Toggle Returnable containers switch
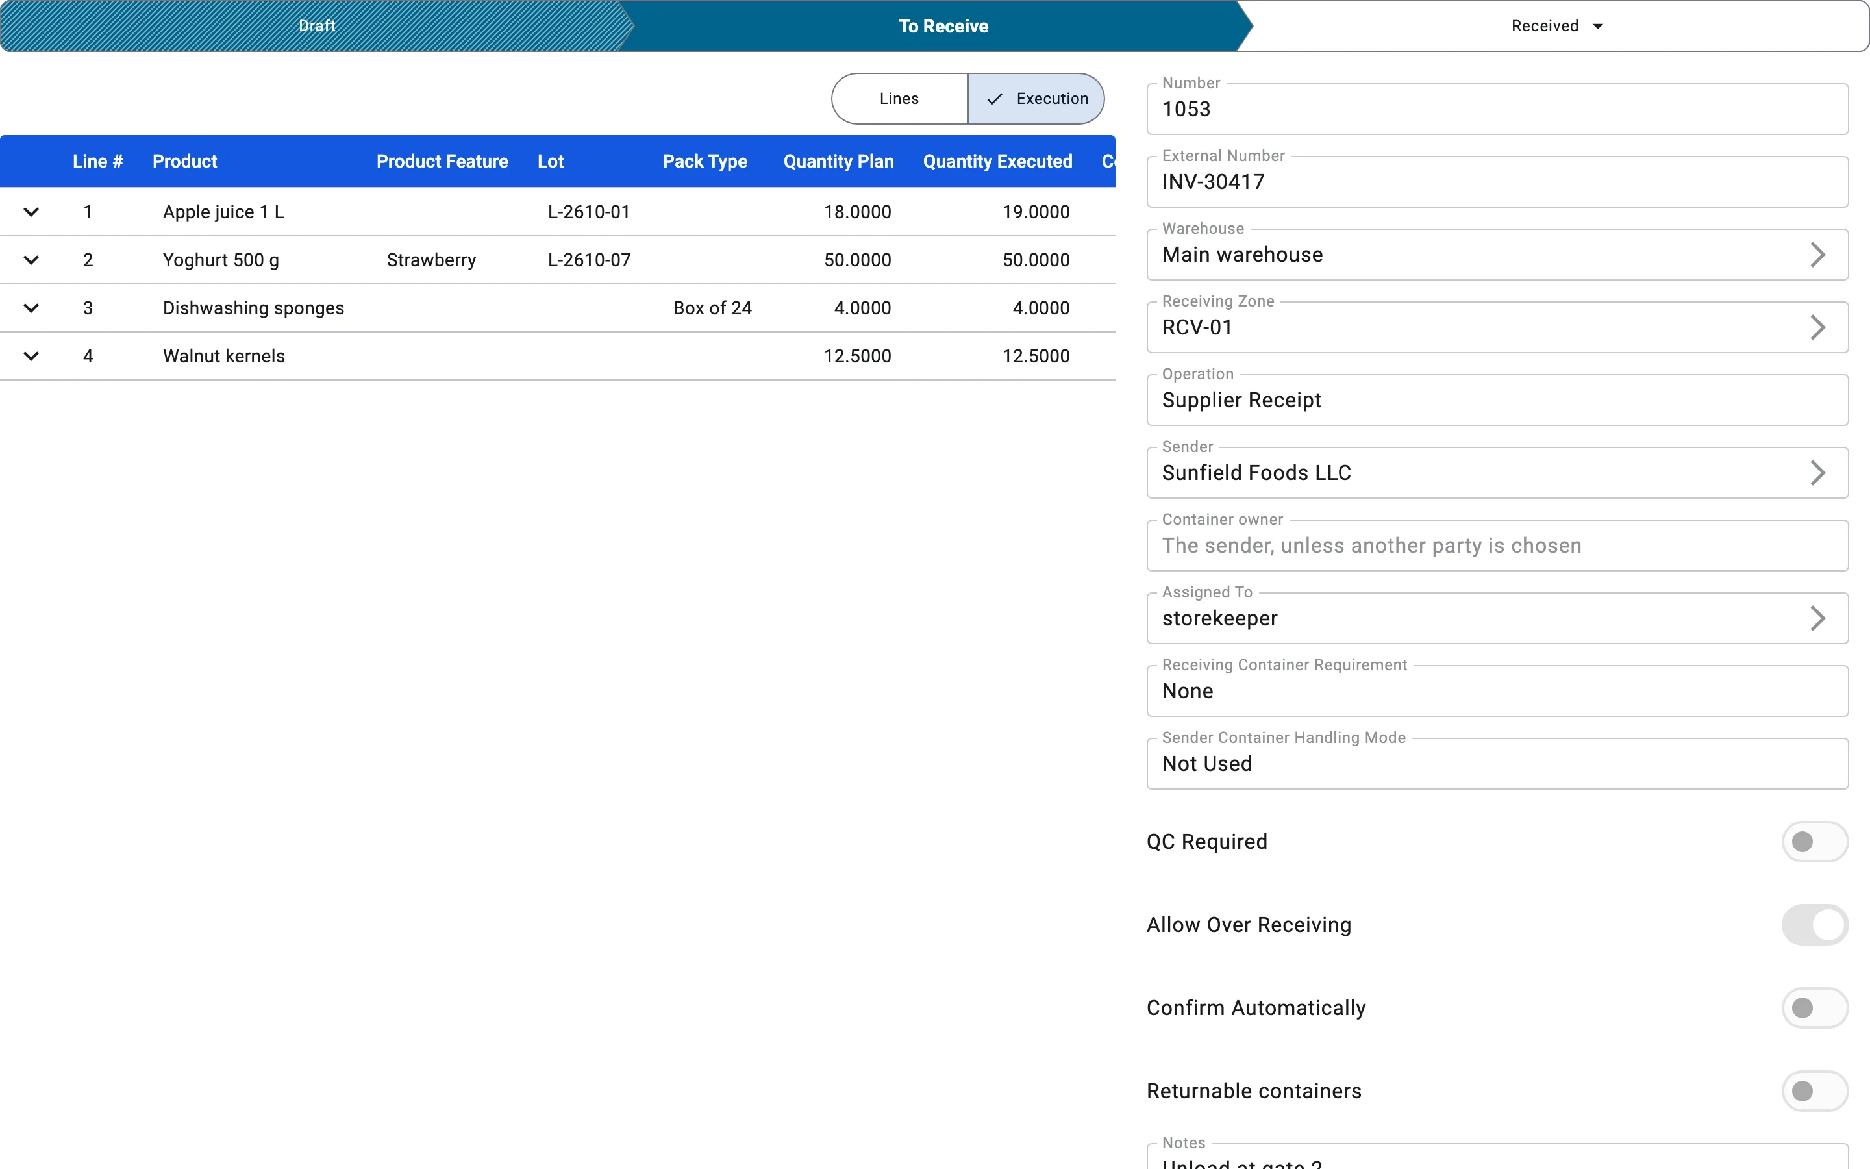This screenshot has width=1870, height=1169. pyautogui.click(x=1814, y=1091)
